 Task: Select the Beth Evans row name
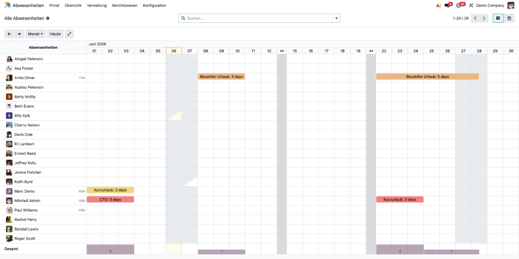coord(24,106)
